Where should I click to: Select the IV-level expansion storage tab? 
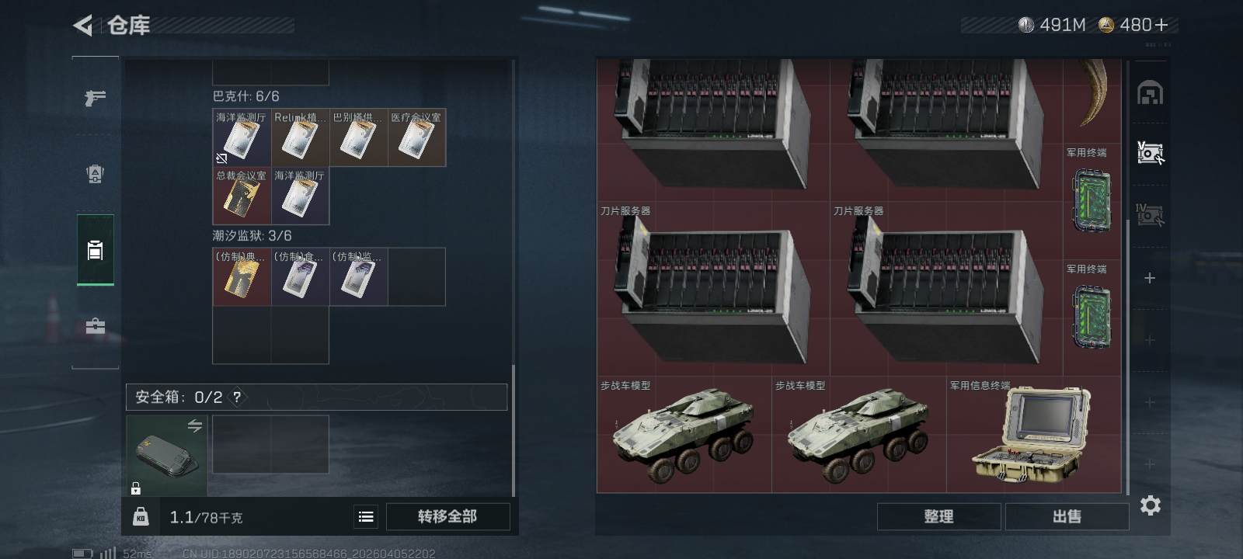click(1150, 215)
